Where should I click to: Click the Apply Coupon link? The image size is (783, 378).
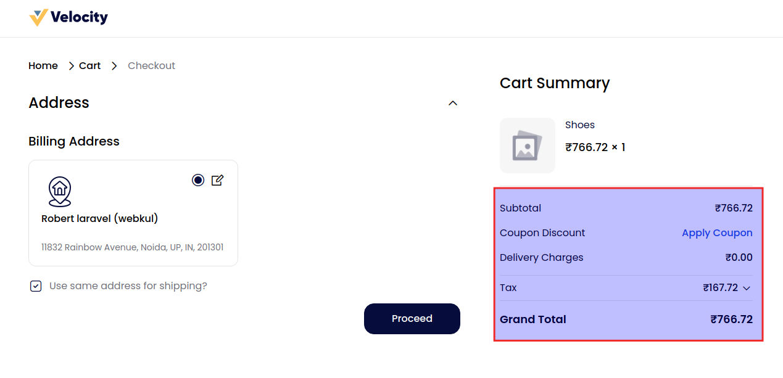coord(716,233)
